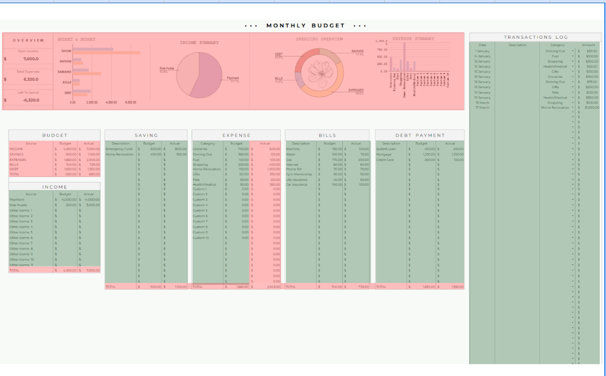Select the Total Income value 7,000.0
This screenshot has width=606, height=376.
click(31, 59)
